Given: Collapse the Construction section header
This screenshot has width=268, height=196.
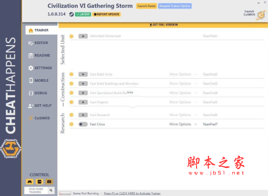Looking at the screenshot, I should point(63,89).
